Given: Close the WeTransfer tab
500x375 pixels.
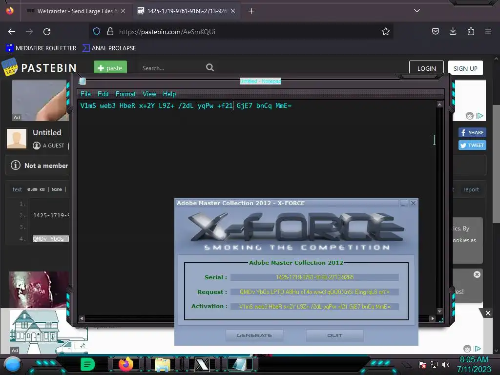Looking at the screenshot, I should coord(123,11).
